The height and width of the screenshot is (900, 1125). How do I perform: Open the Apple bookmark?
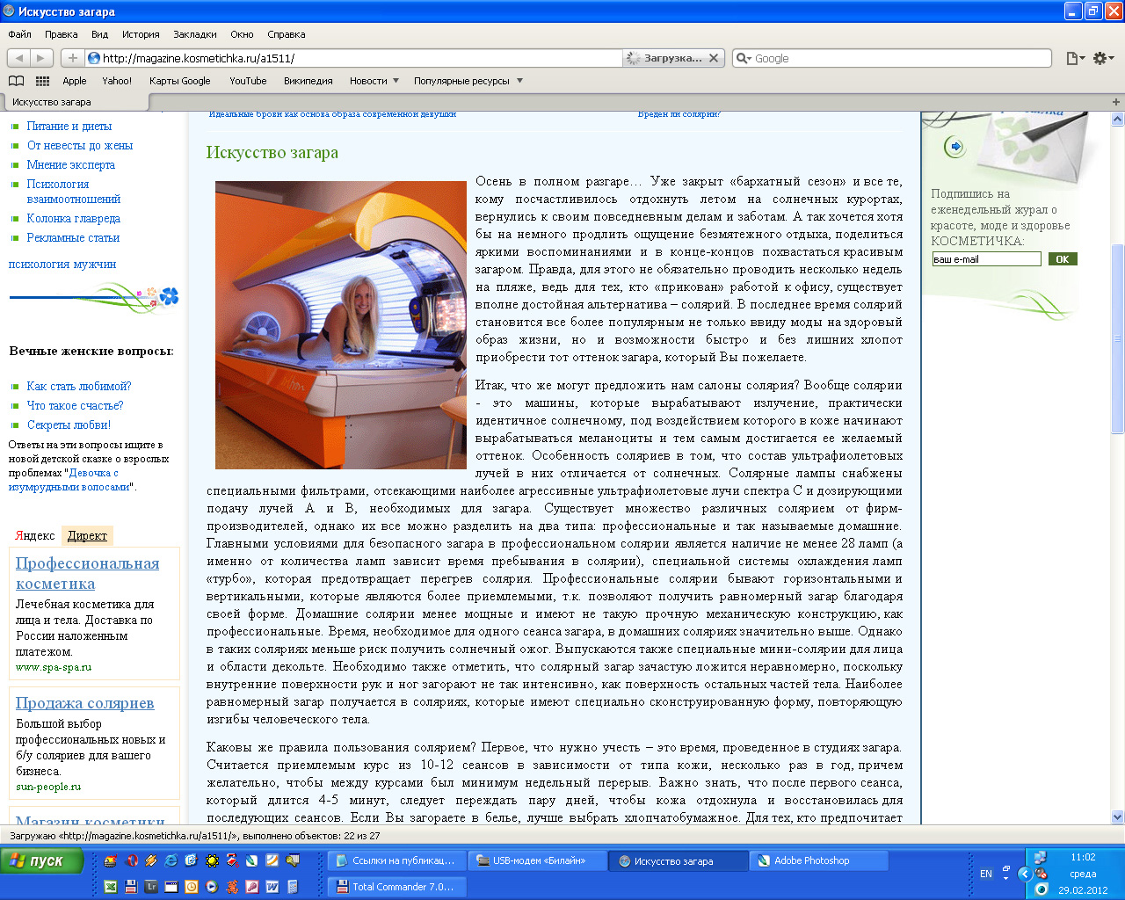(75, 81)
